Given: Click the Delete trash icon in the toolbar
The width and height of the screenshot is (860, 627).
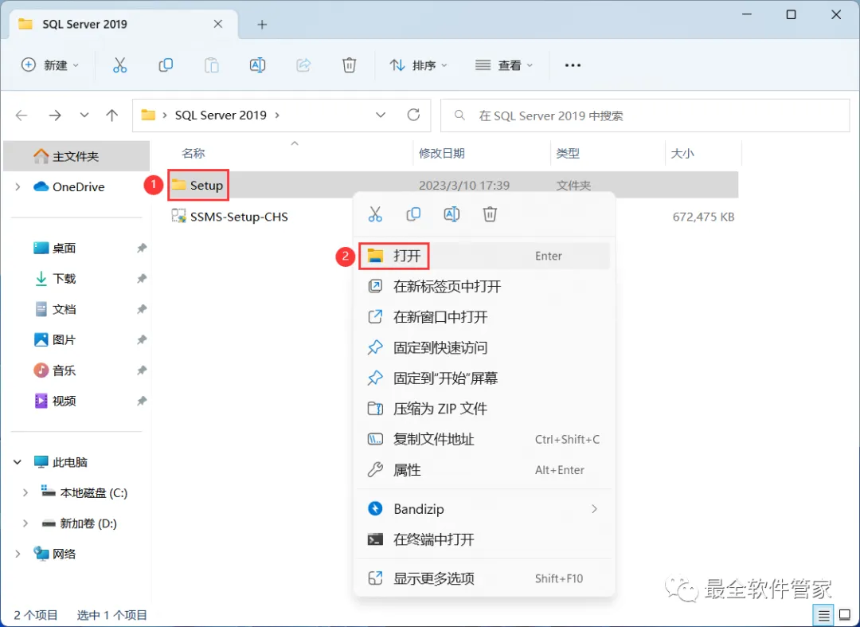Looking at the screenshot, I should click(349, 65).
